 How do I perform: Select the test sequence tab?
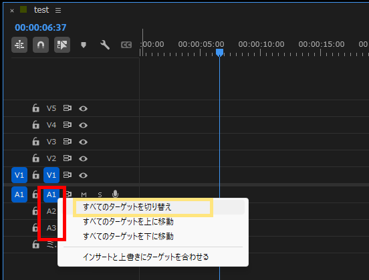(x=41, y=10)
